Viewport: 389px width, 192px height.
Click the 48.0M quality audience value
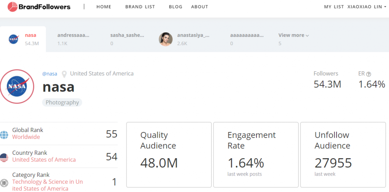pos(159,163)
